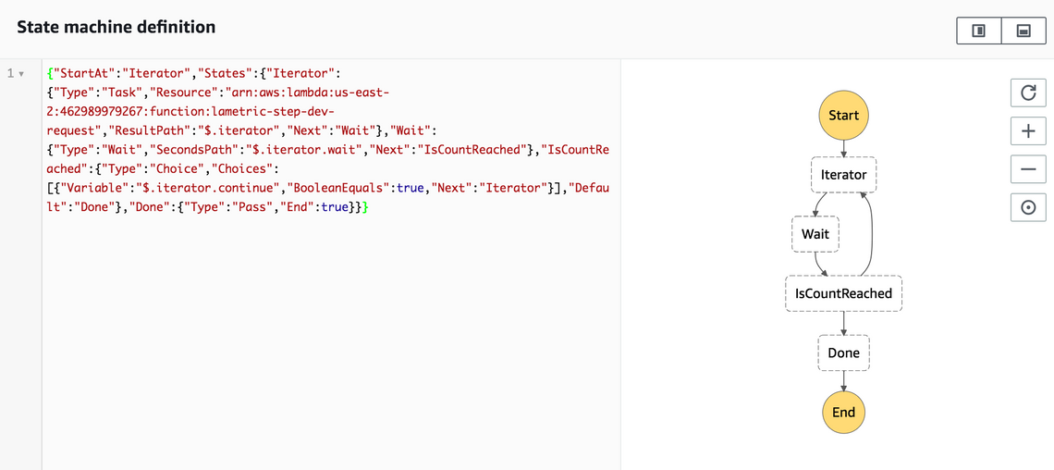Refresh the state machine graph
The height and width of the screenshot is (470, 1054).
(x=1027, y=92)
